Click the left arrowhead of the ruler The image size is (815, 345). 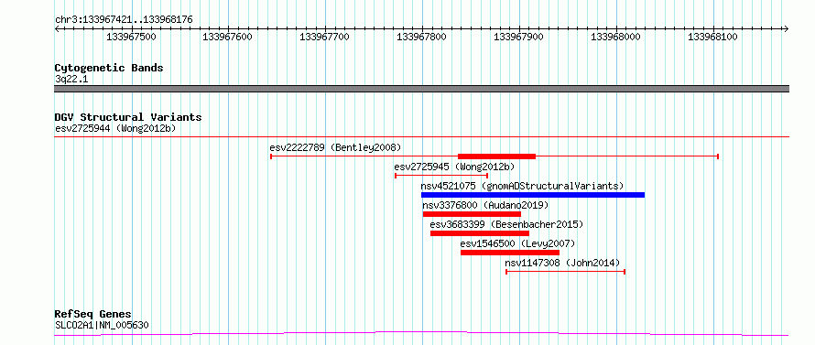click(57, 28)
